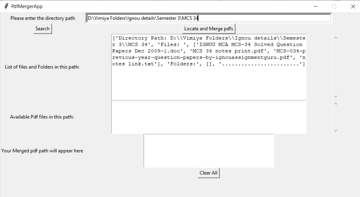This screenshot has height=197, width=360.
Task: Click the down arrow of the Pdf files scrollbar
Action: pos(335,130)
